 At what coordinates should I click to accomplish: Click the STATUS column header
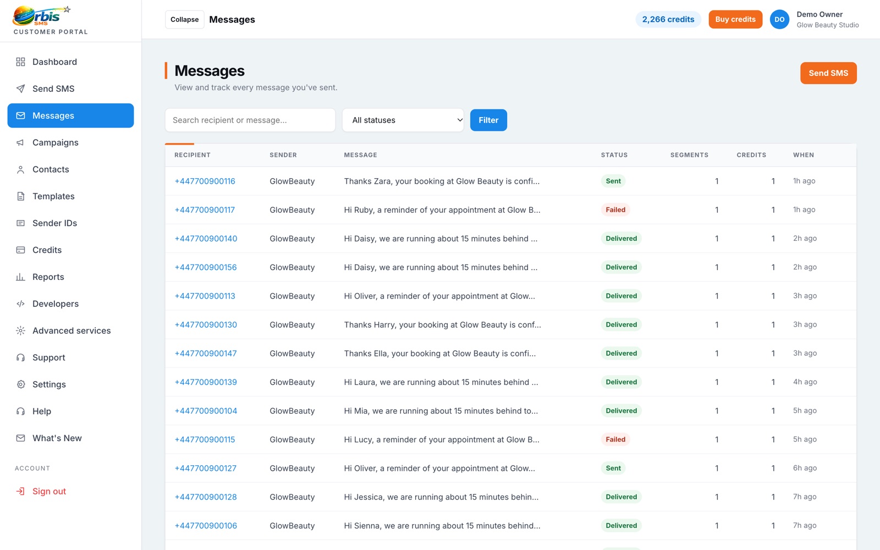click(614, 155)
